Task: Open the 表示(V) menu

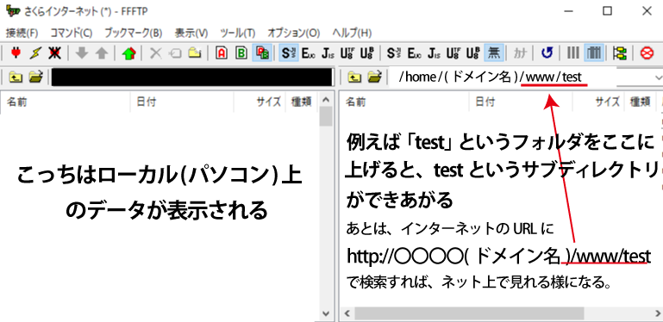Action: tap(191, 33)
